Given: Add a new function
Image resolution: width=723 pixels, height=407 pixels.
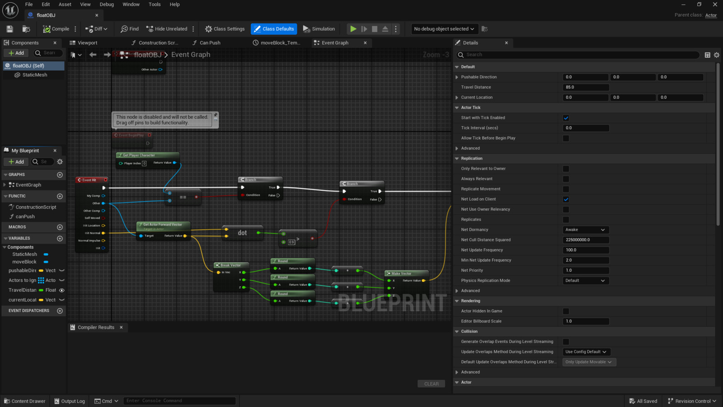Looking at the screenshot, I should point(60,196).
